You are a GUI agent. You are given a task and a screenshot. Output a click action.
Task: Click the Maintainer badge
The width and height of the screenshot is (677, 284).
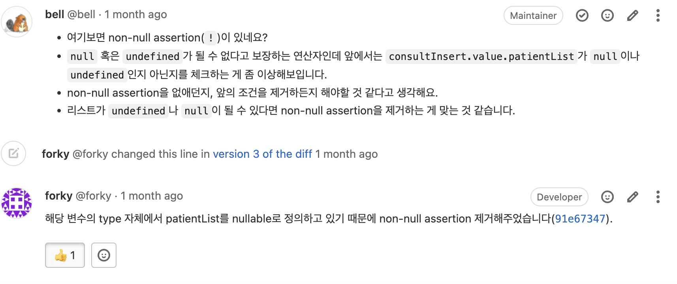533,15
